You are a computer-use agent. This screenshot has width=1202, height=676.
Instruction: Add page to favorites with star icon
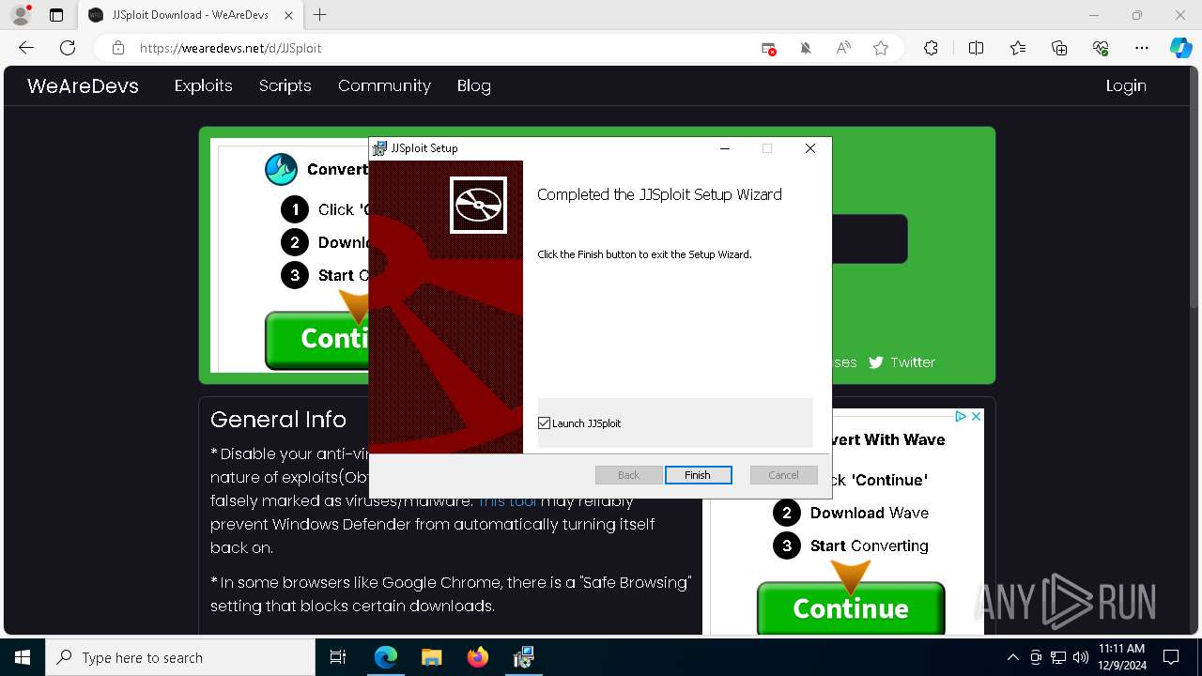coord(881,48)
